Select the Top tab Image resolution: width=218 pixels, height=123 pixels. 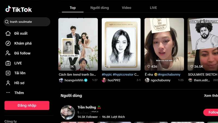[x=72, y=8]
